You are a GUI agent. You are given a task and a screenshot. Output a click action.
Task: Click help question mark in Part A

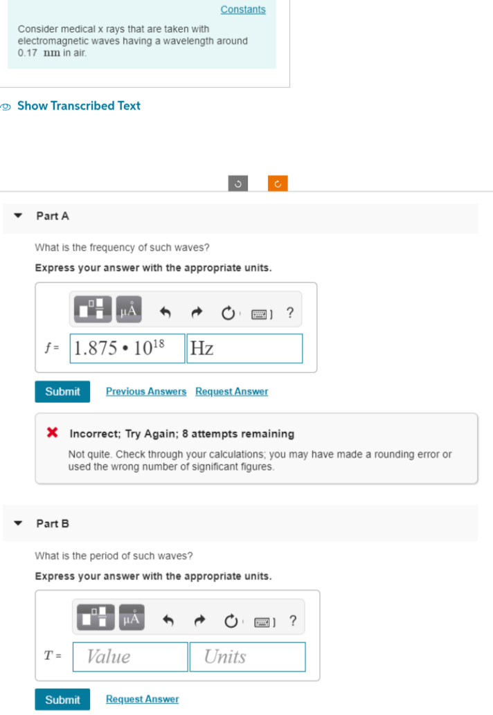[x=290, y=312]
